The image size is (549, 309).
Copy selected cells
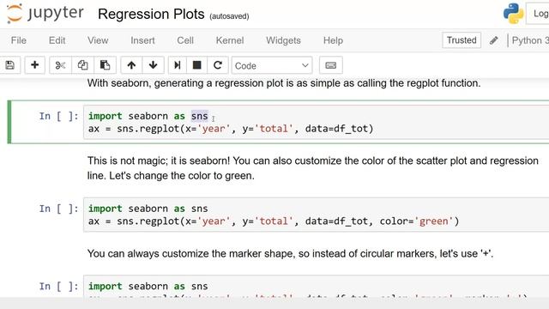[82, 65]
